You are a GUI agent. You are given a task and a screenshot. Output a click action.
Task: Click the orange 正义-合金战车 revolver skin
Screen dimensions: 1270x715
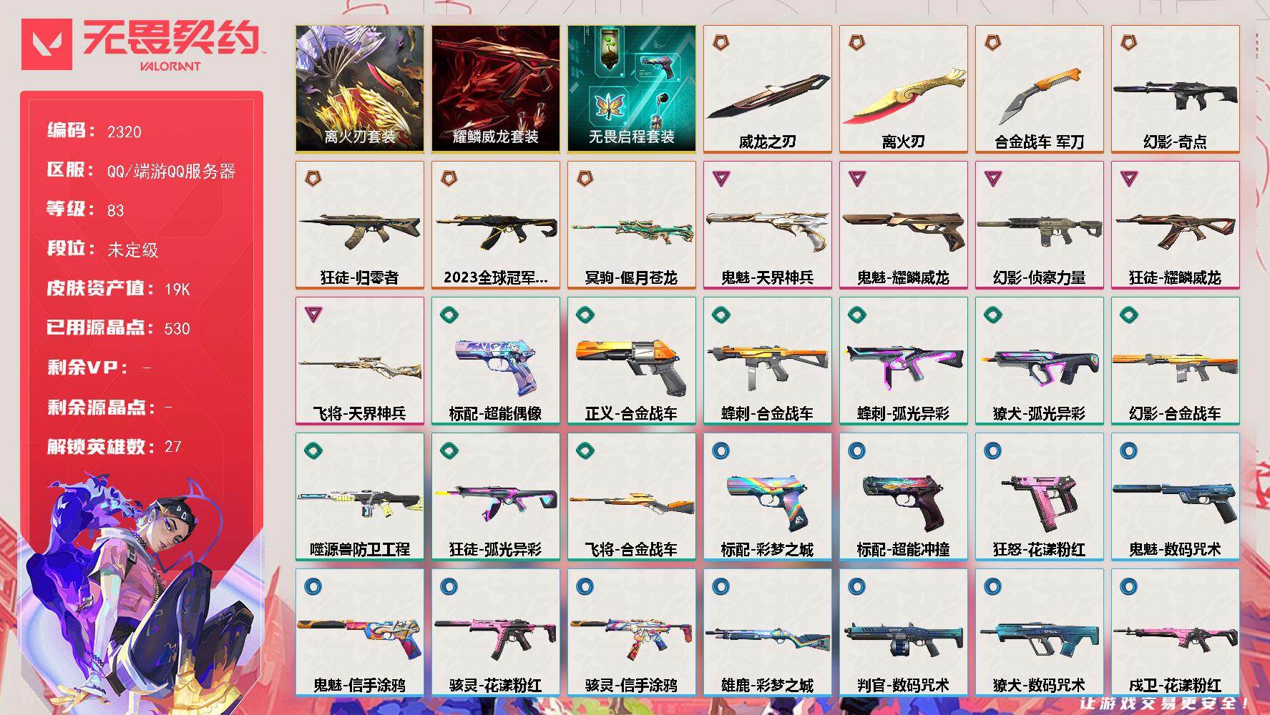click(x=631, y=361)
